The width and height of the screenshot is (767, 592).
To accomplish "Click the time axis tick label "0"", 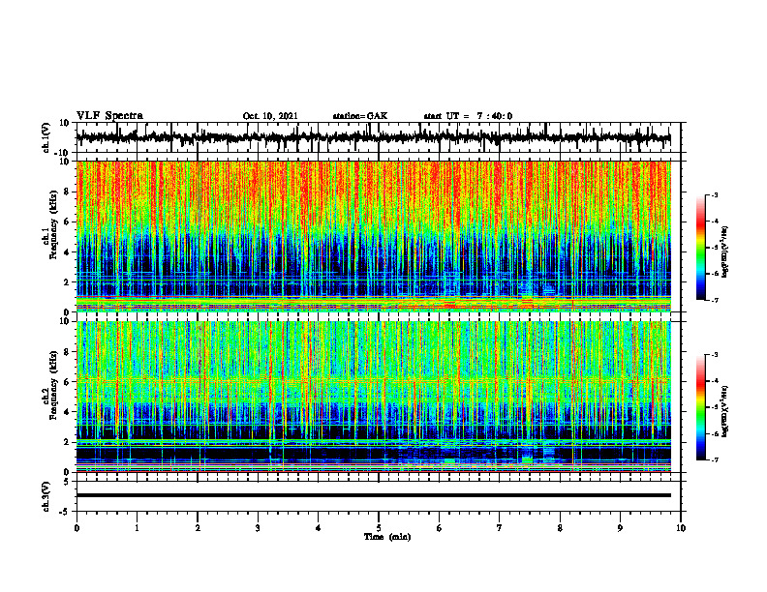I will 77,528.
